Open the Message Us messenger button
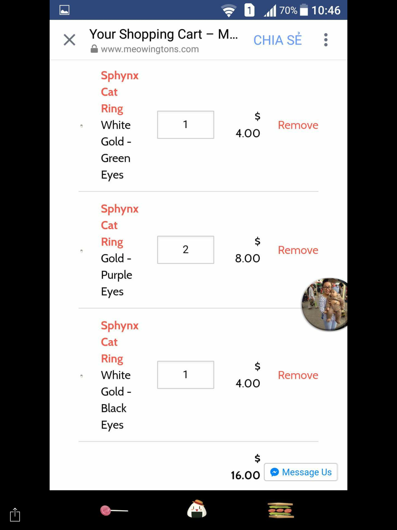Image resolution: width=397 pixels, height=530 pixels. pyautogui.click(x=301, y=472)
